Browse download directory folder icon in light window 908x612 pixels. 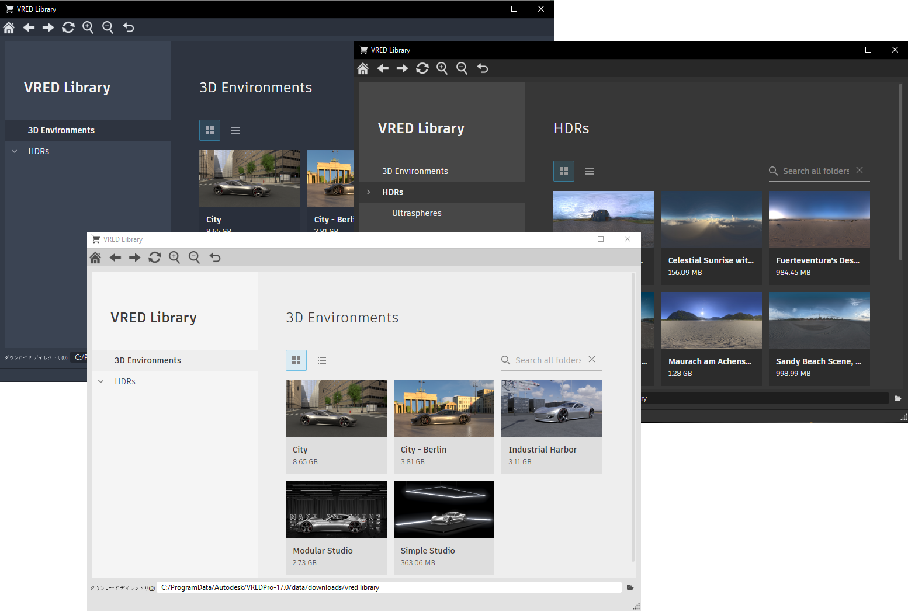tap(630, 587)
